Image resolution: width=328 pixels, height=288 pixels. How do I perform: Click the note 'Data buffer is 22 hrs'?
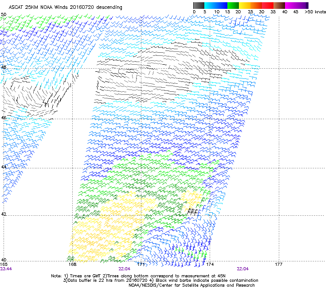tap(90, 280)
